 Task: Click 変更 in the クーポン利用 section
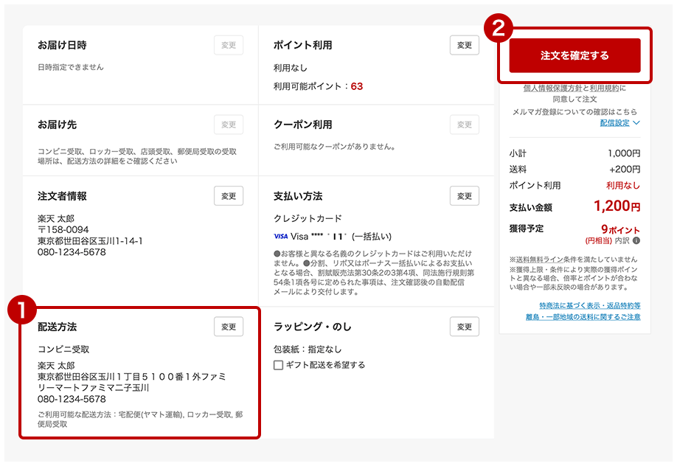pos(464,125)
